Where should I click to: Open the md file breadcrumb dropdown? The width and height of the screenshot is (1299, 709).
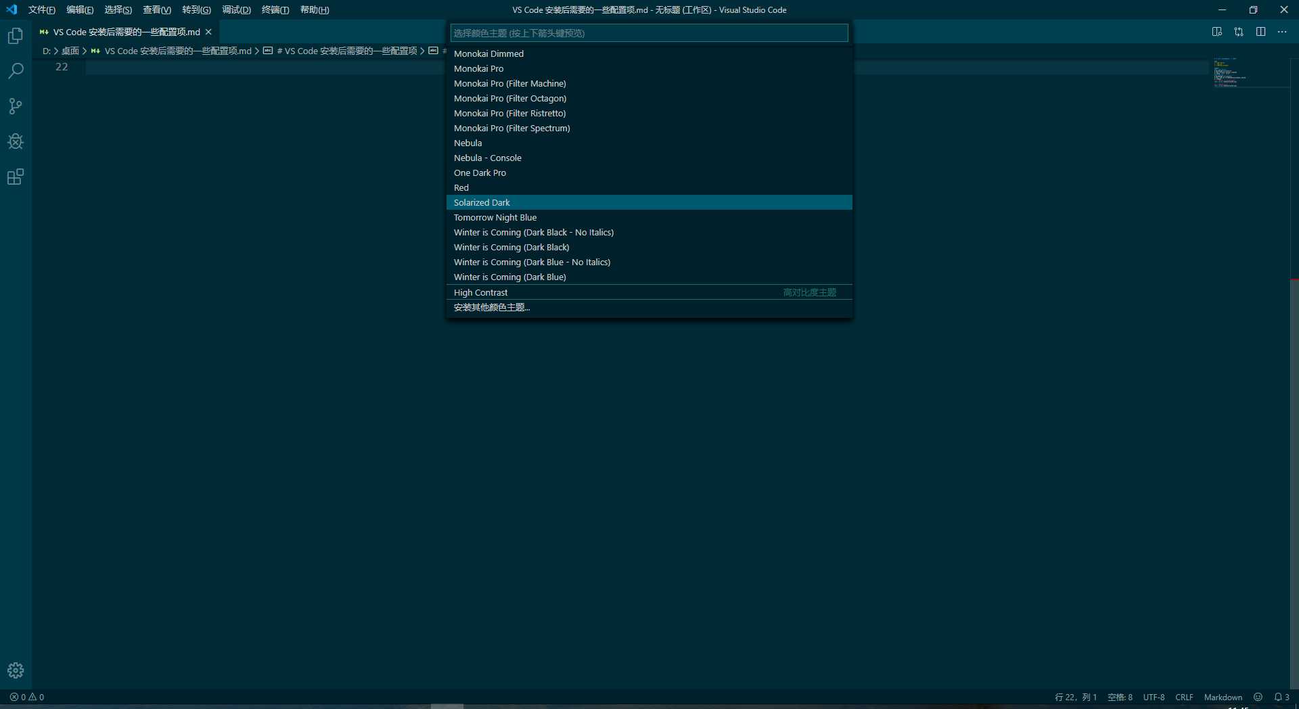(171, 51)
